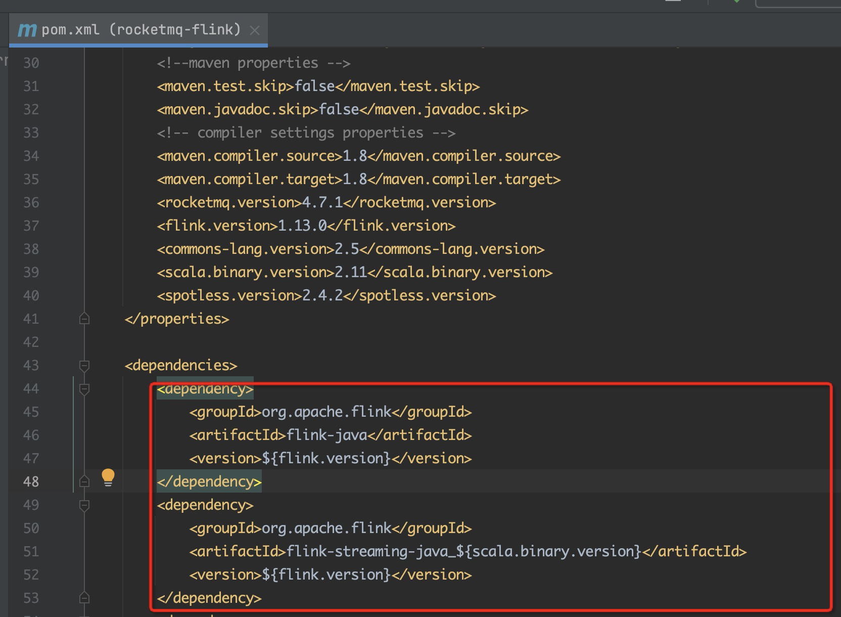Click the rocketmq.version value 4.7.1
Screen dimensions: 841x617
[x=322, y=202]
